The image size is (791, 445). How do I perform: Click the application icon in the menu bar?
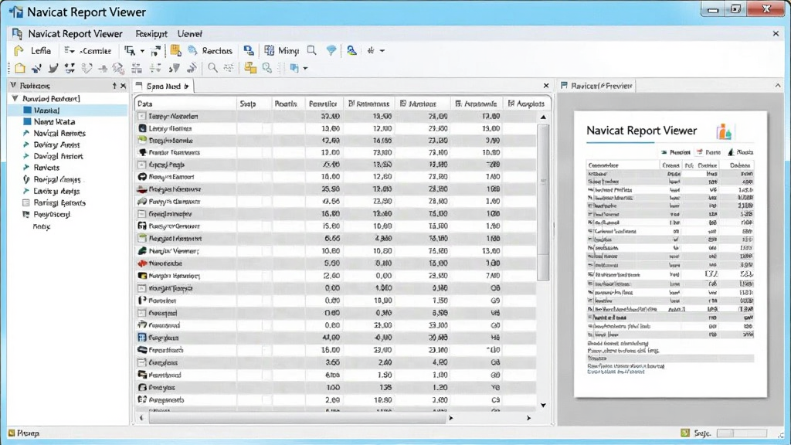click(x=17, y=34)
